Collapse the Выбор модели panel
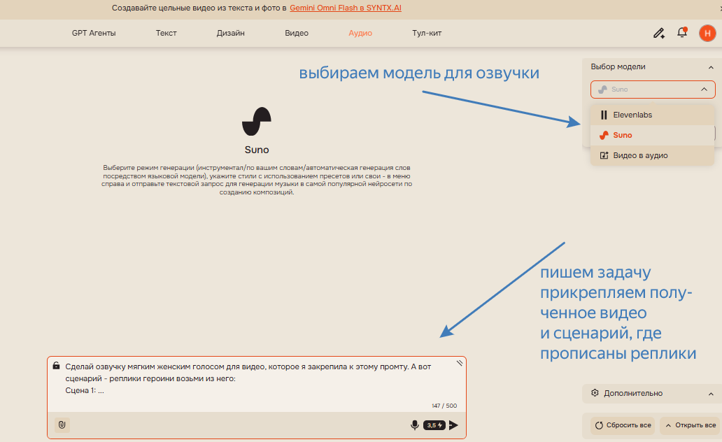 pos(711,67)
